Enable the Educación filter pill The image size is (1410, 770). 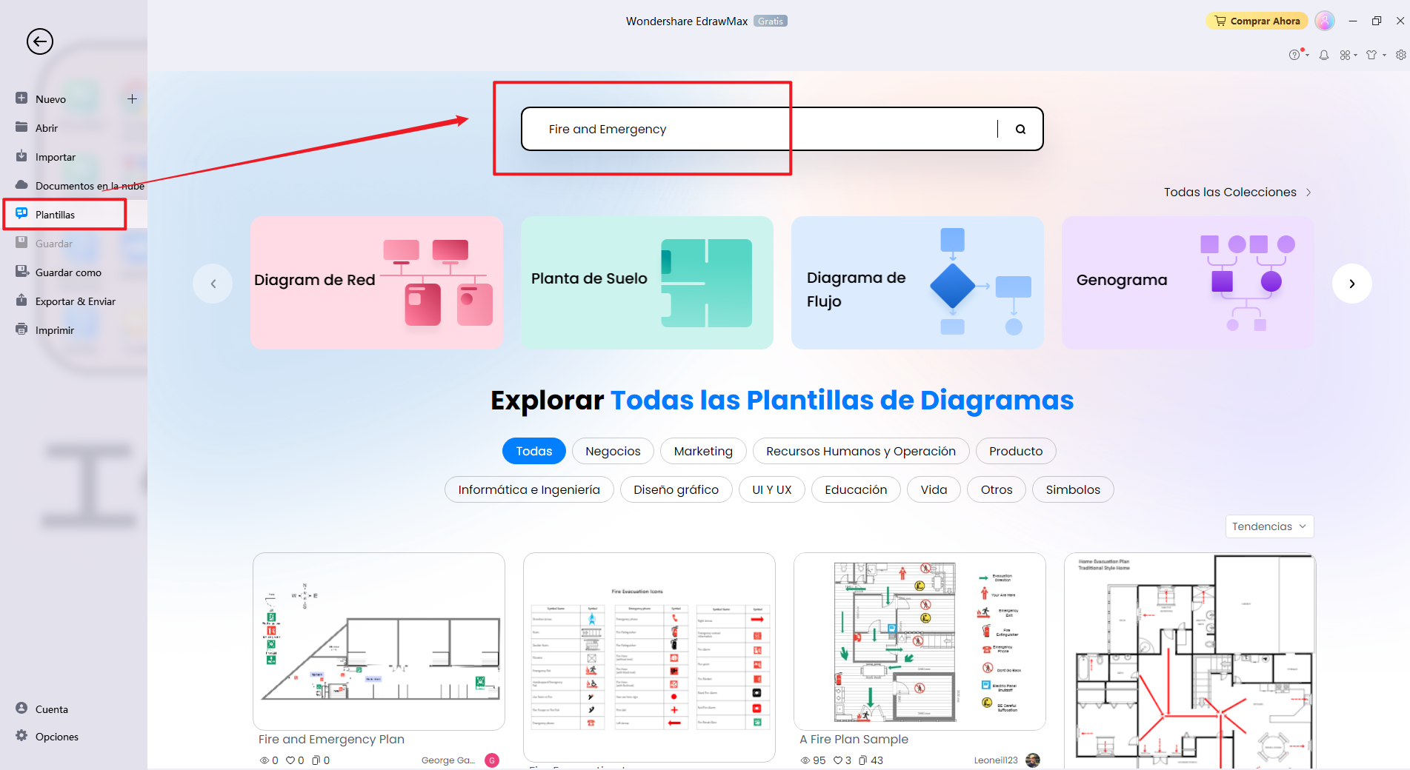point(855,489)
